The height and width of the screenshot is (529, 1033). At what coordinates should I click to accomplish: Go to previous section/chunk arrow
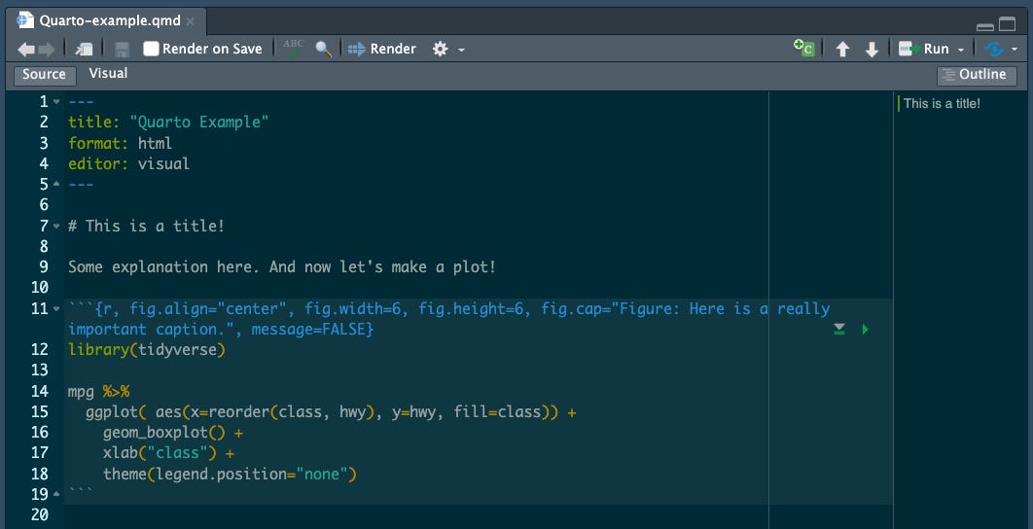842,50
